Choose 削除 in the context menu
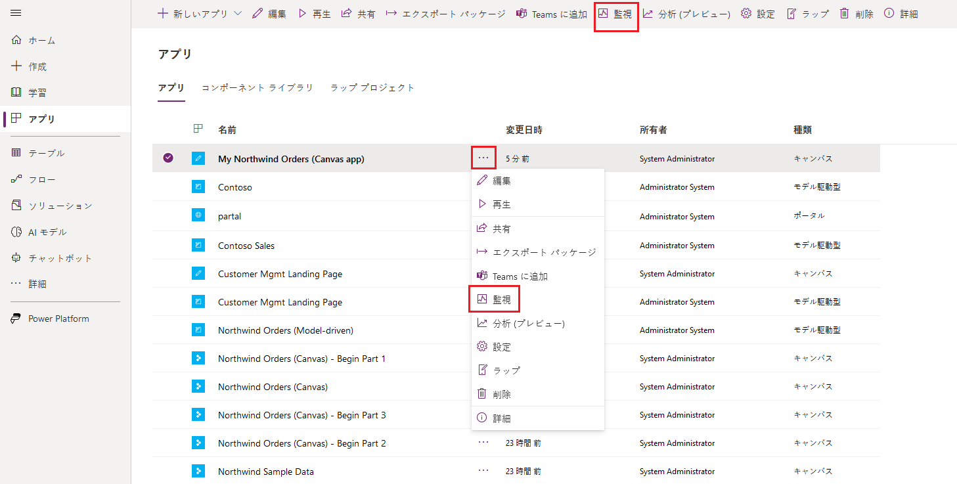Viewport: 957px width, 484px height. point(538,394)
